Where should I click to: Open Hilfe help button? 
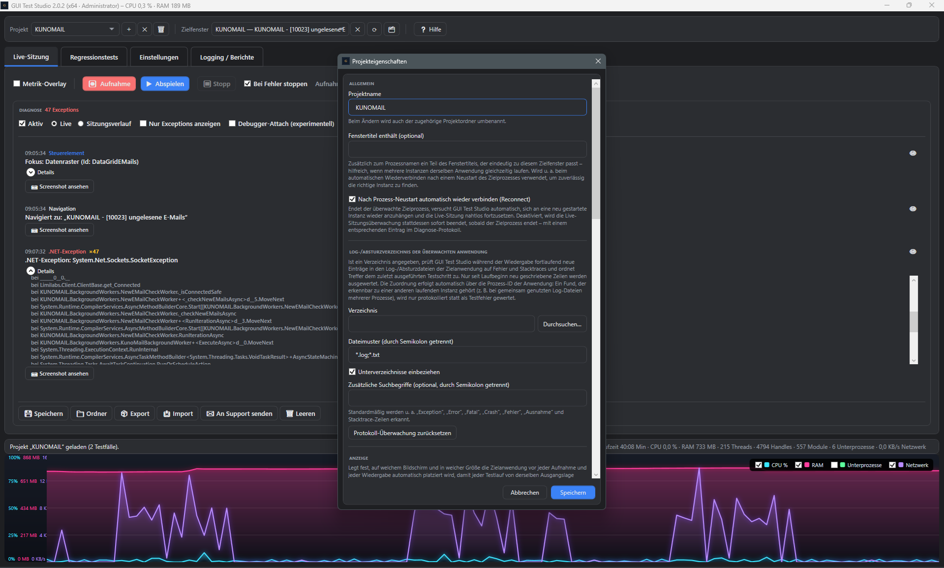(430, 30)
